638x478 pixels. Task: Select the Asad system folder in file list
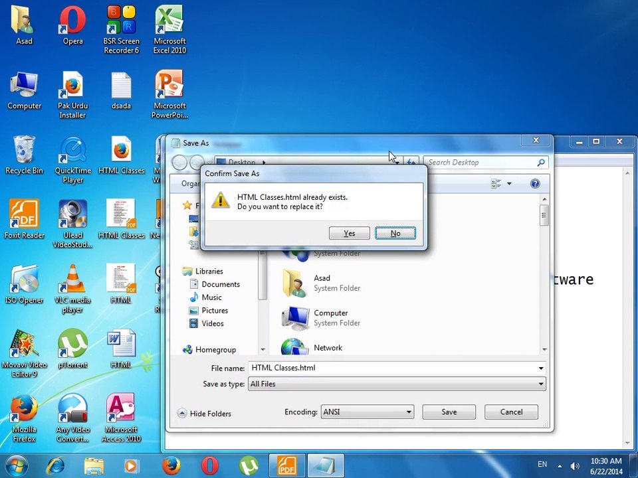coord(322,283)
